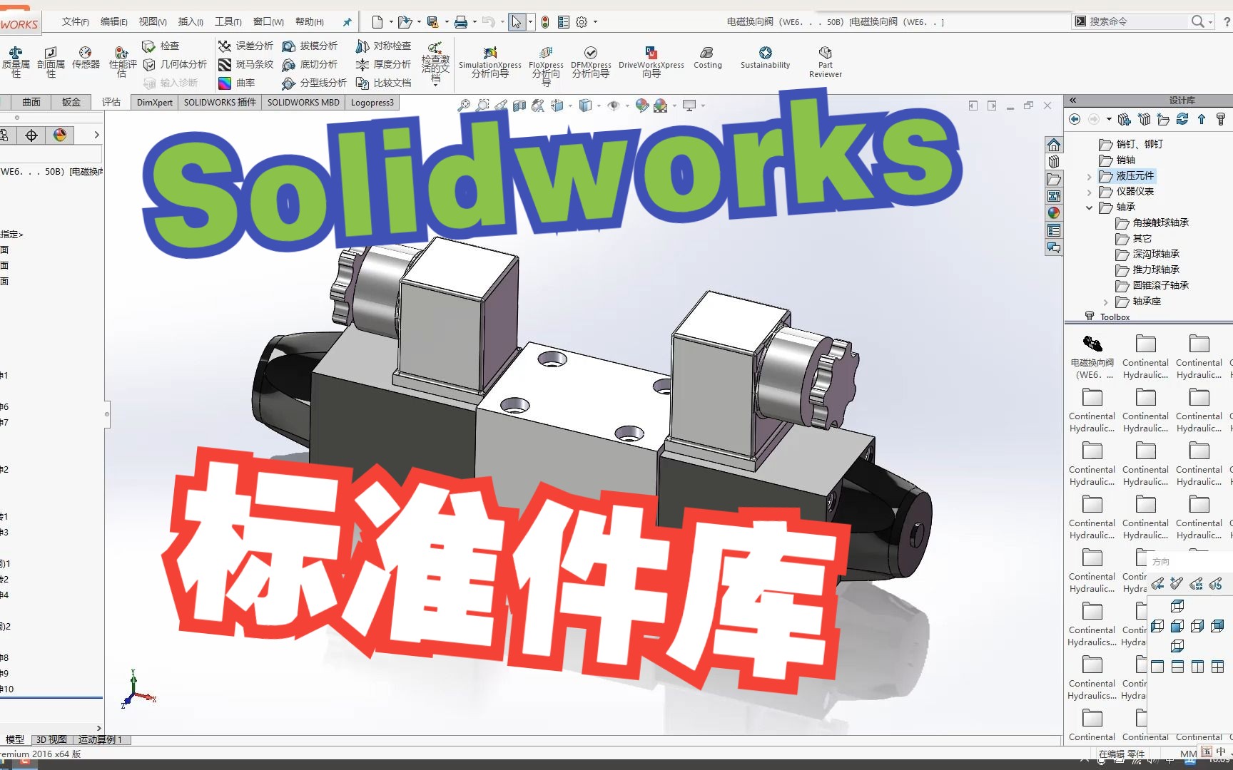This screenshot has height=770, width=1233.
Task: Switch to the Logopress3 tab
Action: (372, 102)
